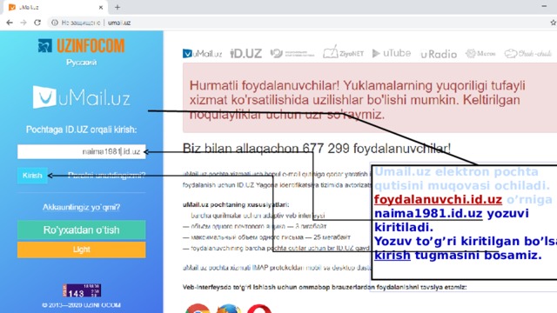Click the heading 'Biz bilan allaqachon 677 299 foydalanuvchilar!'
This screenshot has width=557, height=313.
(317, 149)
